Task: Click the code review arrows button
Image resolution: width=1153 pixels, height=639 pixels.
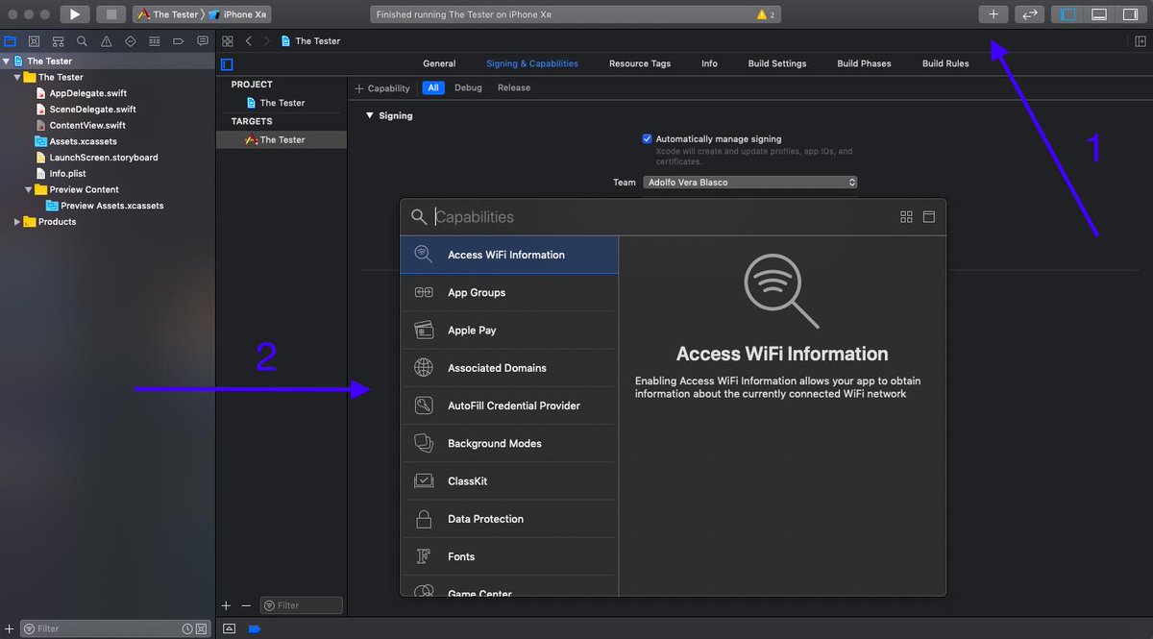Action: pyautogui.click(x=1029, y=14)
